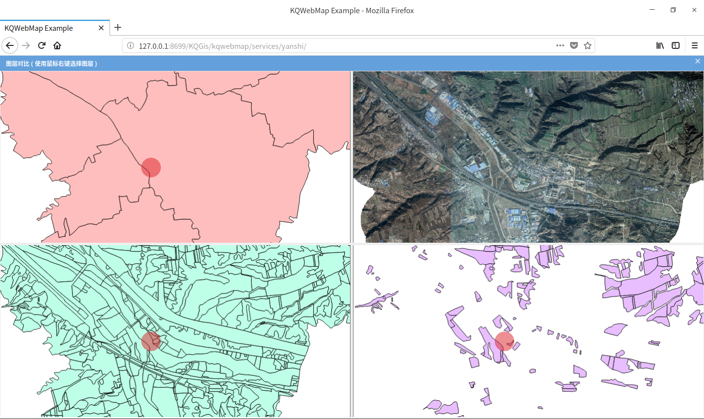Click the satellite imagery map pane
Viewport: 704px width, 419px height.
pyautogui.click(x=528, y=156)
